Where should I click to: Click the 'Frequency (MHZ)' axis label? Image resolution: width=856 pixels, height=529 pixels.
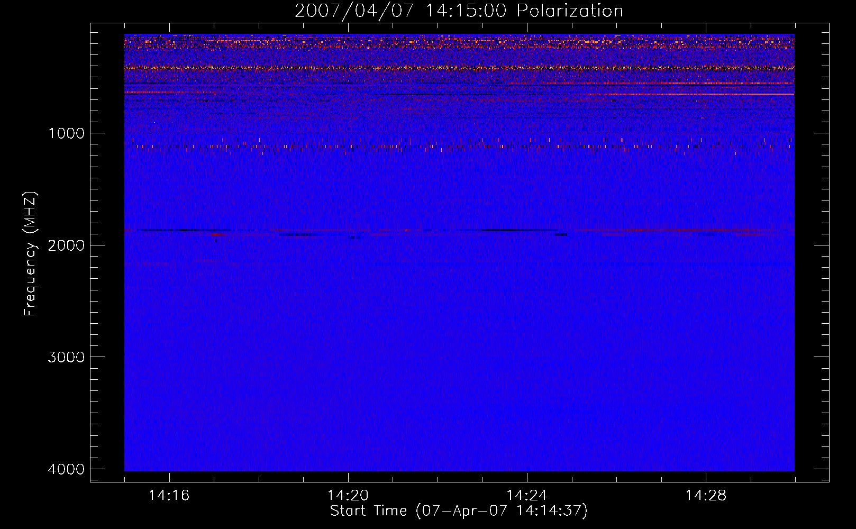[x=30, y=253]
